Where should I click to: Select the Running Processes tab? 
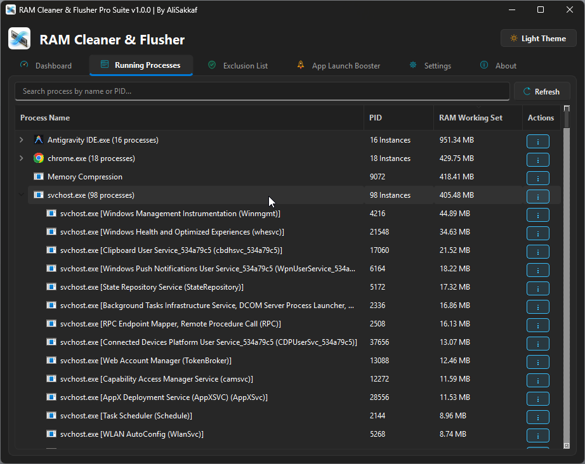(x=141, y=65)
